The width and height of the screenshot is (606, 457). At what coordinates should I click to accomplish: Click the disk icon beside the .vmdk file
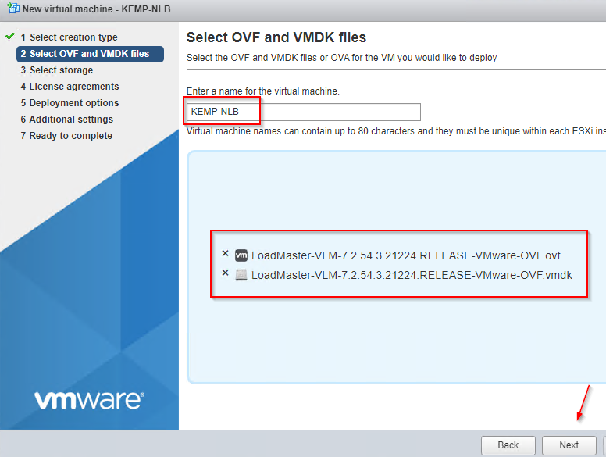(241, 275)
